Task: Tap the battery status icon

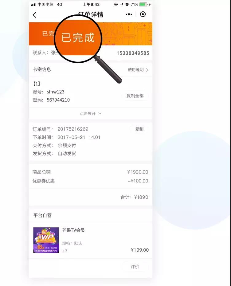Action: 143,4
